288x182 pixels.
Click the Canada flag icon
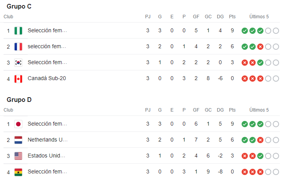(18, 79)
